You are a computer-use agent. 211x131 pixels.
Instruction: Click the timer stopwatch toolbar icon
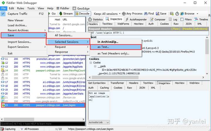pyautogui.click(x=177, y=14)
